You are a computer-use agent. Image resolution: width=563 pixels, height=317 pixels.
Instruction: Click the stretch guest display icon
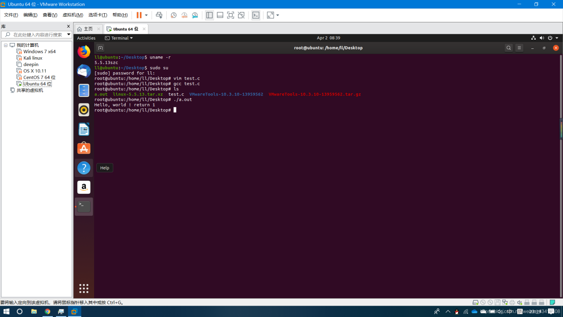270,15
